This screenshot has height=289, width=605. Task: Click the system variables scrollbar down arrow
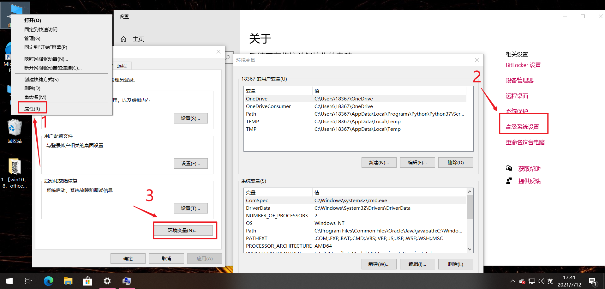coord(470,249)
